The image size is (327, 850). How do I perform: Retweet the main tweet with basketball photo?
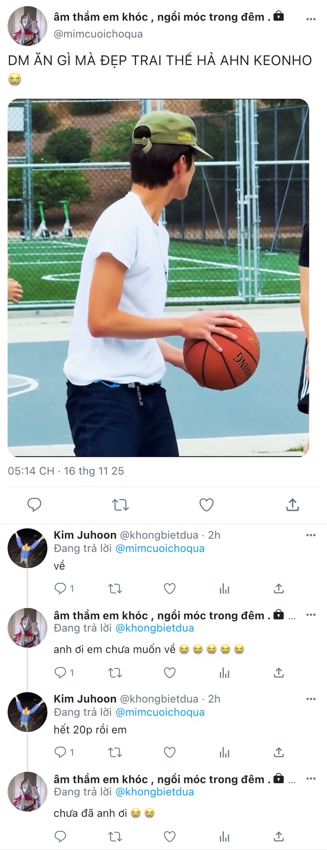click(x=120, y=505)
